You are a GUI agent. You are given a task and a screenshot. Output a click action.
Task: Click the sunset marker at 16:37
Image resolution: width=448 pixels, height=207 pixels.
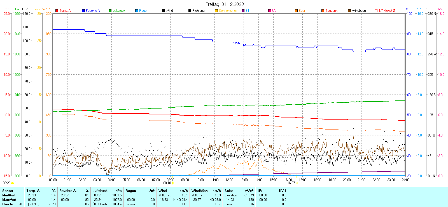[x=297, y=183]
